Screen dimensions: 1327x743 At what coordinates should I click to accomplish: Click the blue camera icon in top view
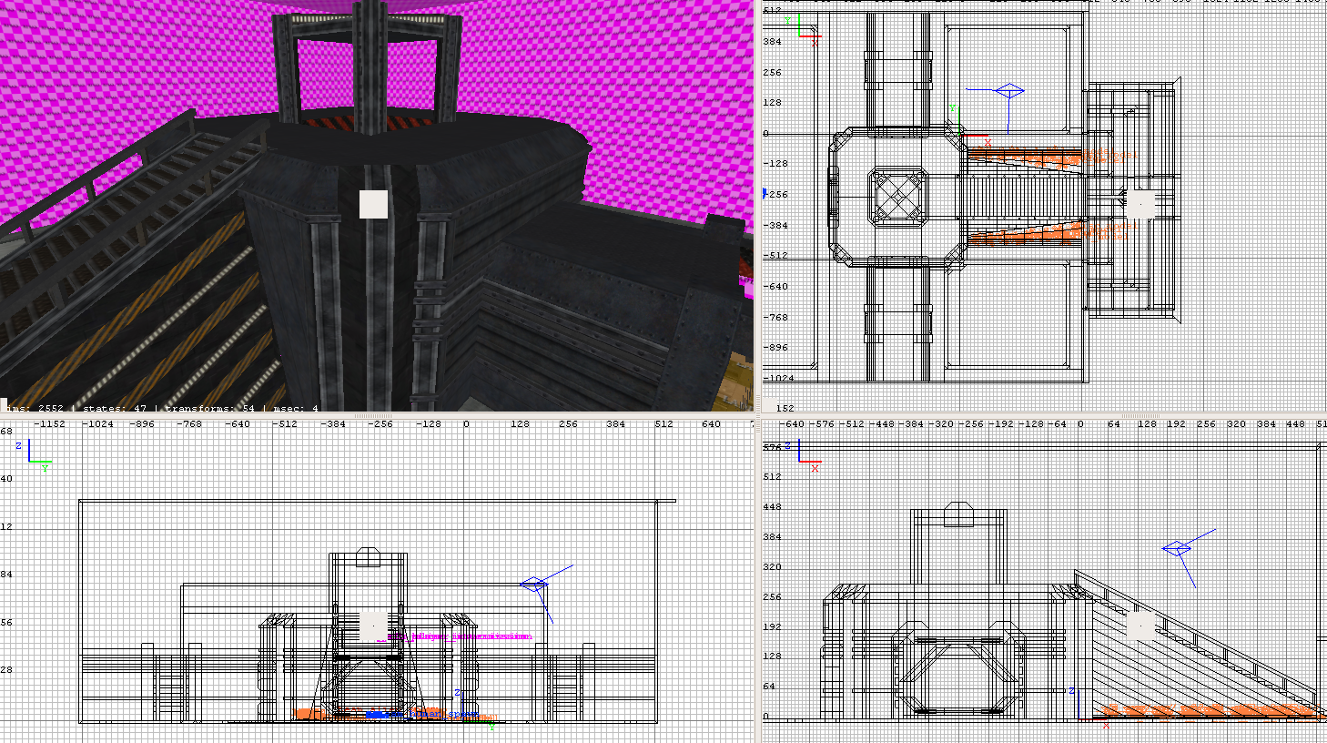(x=1008, y=91)
